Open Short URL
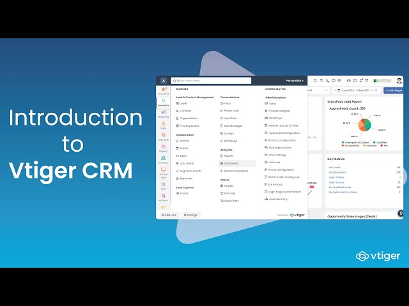 (x=228, y=193)
